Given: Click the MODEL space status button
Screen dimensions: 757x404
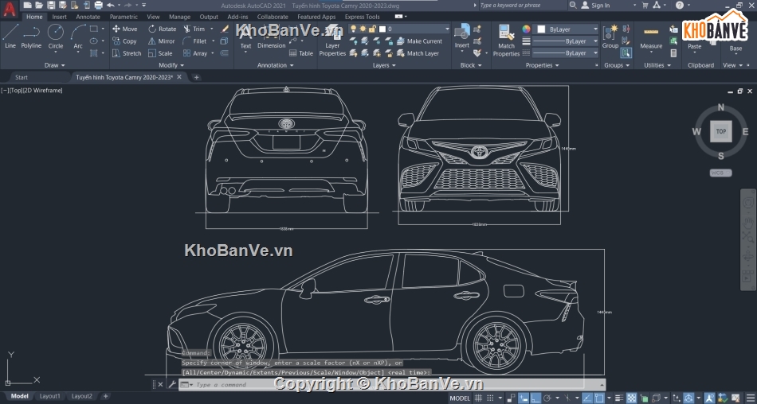Looking at the screenshot, I should [460, 398].
